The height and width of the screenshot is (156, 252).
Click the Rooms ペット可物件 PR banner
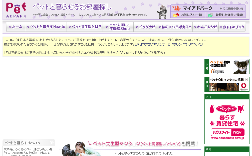[x=227, y=67]
